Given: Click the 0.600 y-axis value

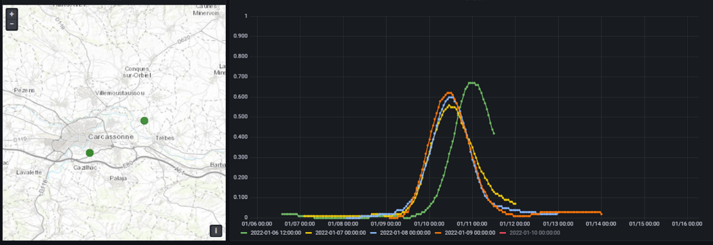Looking at the screenshot, I should pos(241,97).
